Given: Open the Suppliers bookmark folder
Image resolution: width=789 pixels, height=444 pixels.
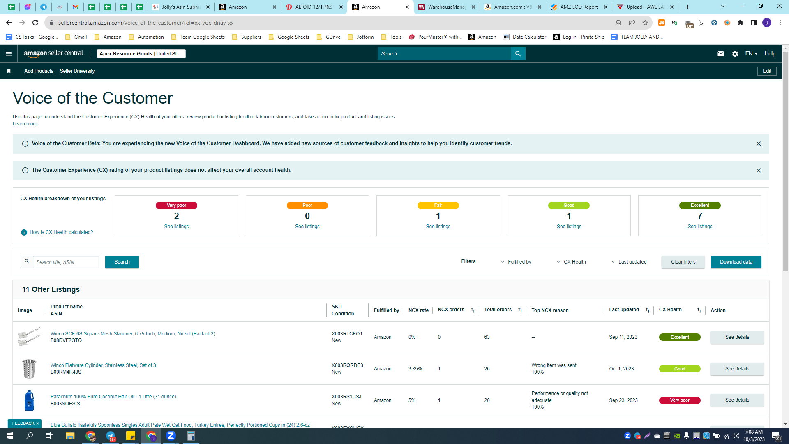Looking at the screenshot, I should click(247, 37).
